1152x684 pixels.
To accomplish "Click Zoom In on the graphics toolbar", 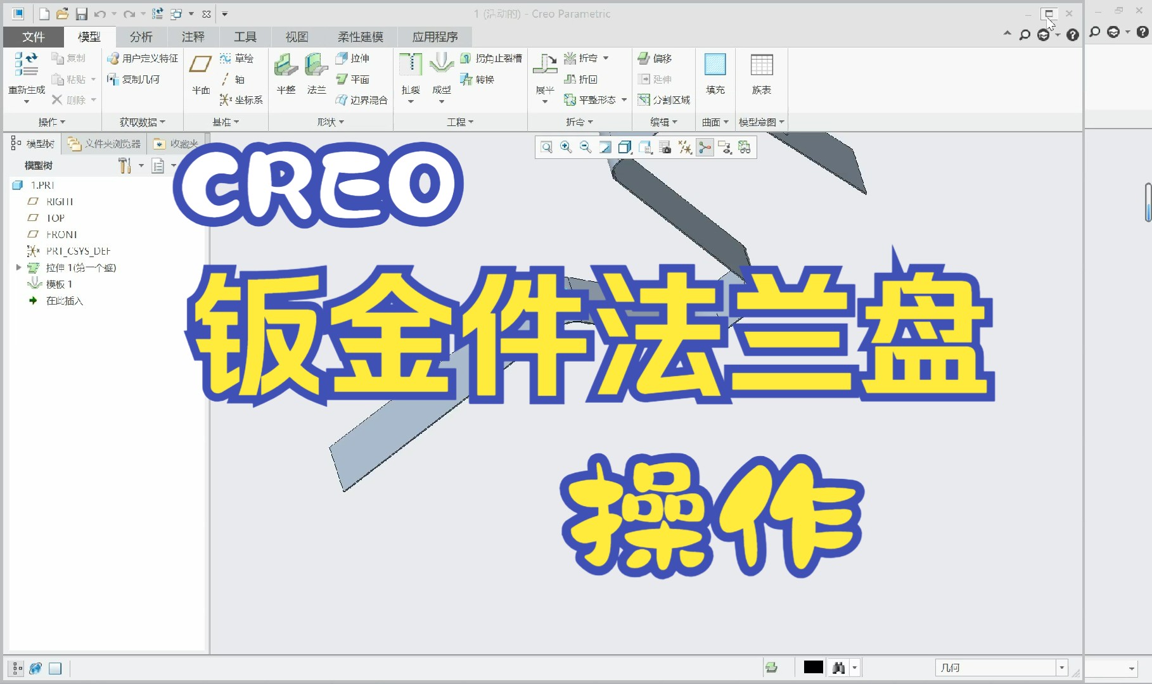I will click(x=566, y=147).
